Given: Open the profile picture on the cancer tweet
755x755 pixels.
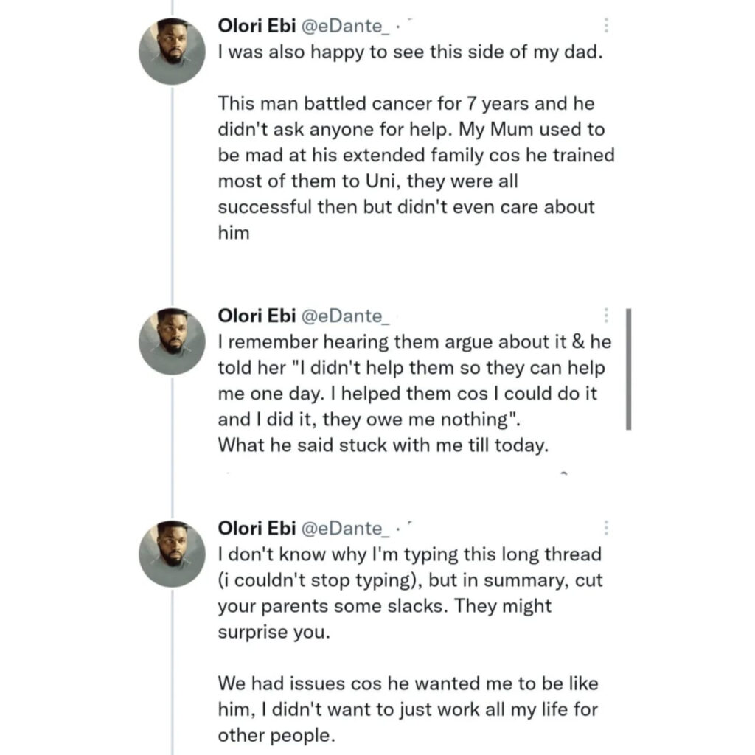Looking at the screenshot, I should (x=173, y=52).
